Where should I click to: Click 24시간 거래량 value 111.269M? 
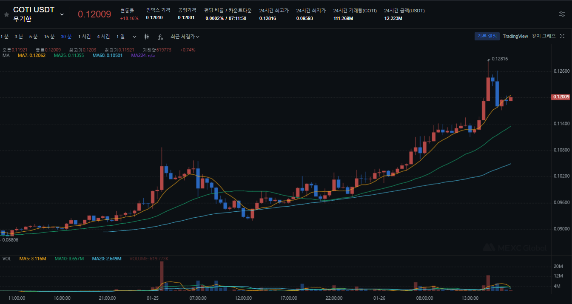343,18
